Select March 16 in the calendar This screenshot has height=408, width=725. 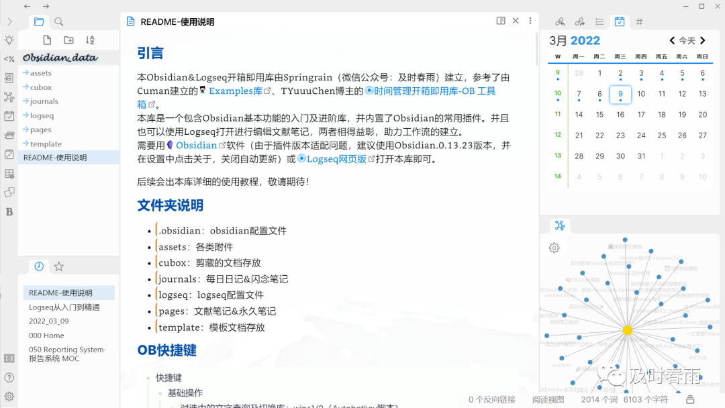click(620, 115)
